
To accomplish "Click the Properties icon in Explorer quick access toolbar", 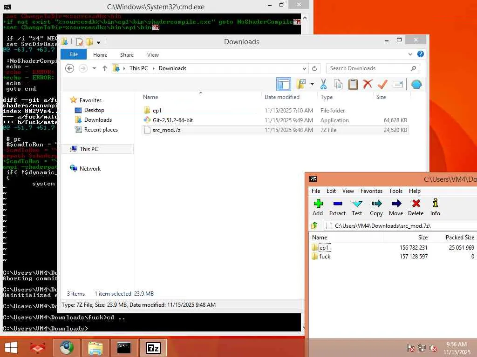I will [x=79, y=41].
